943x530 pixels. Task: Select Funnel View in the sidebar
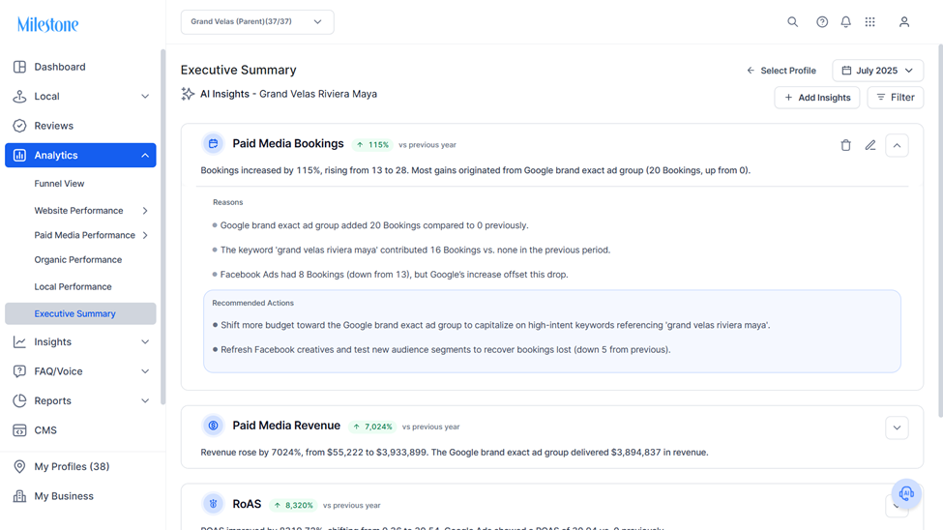coord(59,184)
